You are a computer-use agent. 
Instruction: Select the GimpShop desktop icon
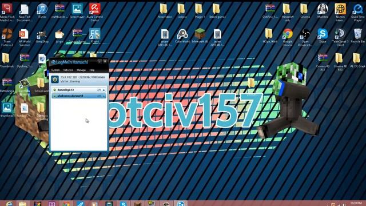[42, 36]
